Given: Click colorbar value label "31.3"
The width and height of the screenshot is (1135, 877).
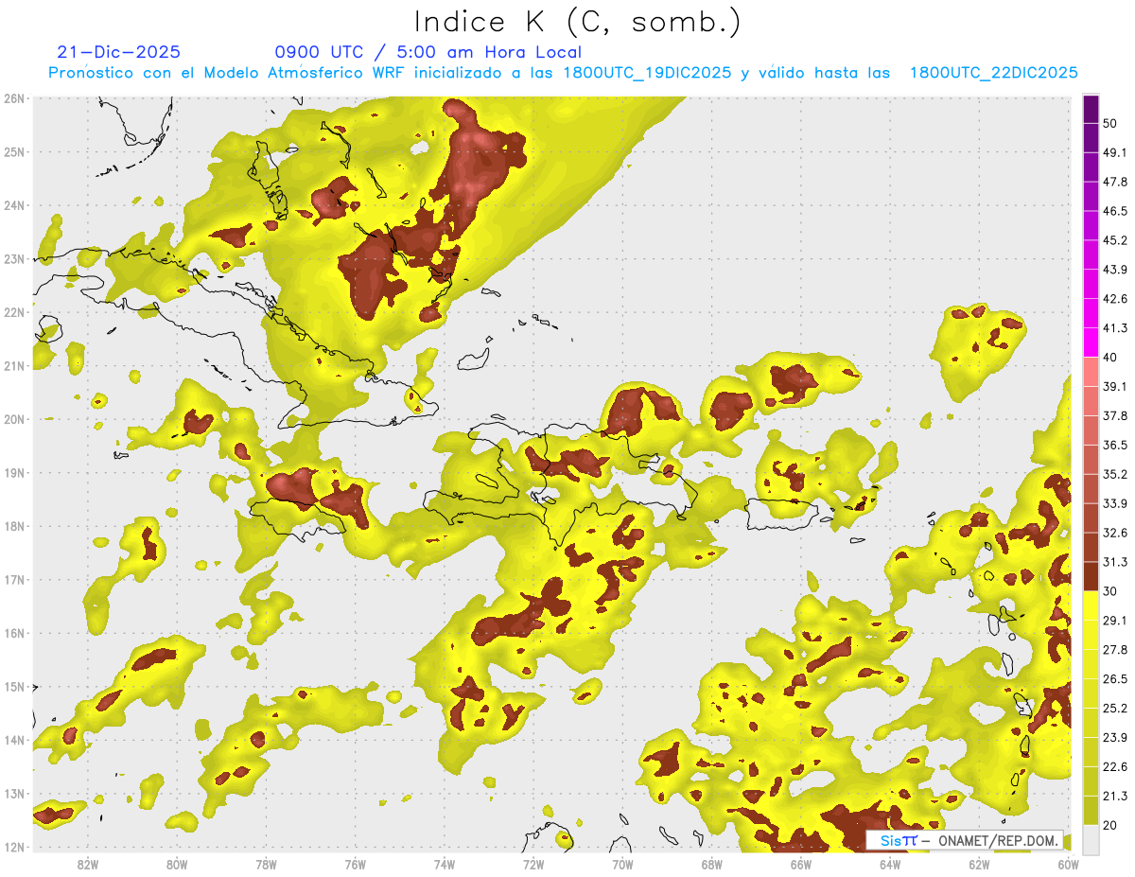Looking at the screenshot, I should pos(1115,562).
